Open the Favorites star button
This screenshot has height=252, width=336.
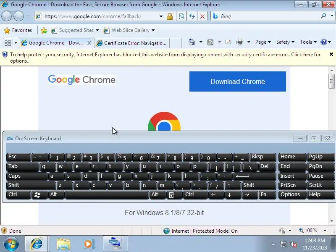pyautogui.click(x=18, y=30)
